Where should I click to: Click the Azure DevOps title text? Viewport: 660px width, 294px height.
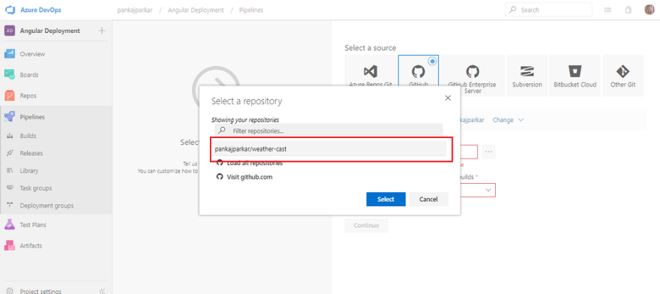pyautogui.click(x=40, y=10)
